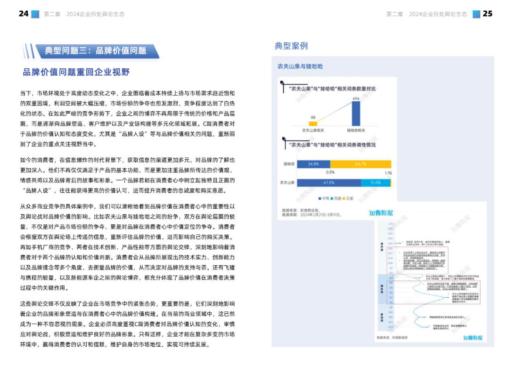Click the axis label 娃哈哈相关
Image resolution: width=509 pixels, height=367 pixels.
pyautogui.click(x=356, y=130)
